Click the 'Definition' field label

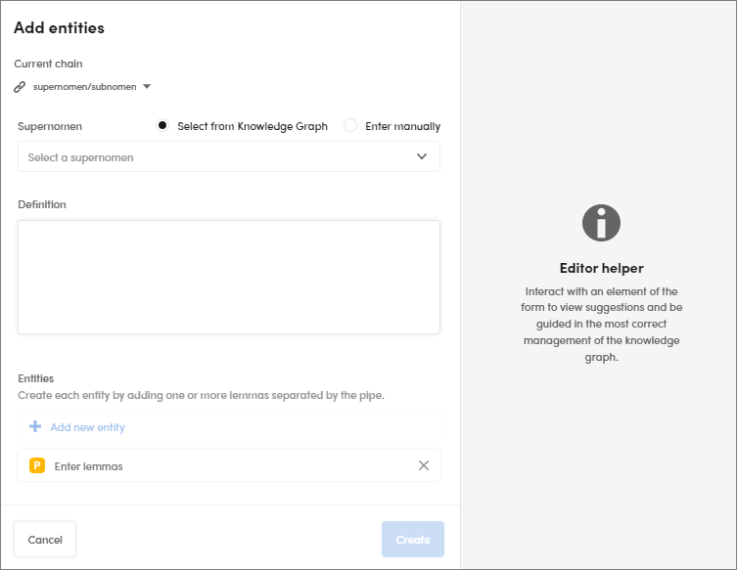click(x=42, y=204)
